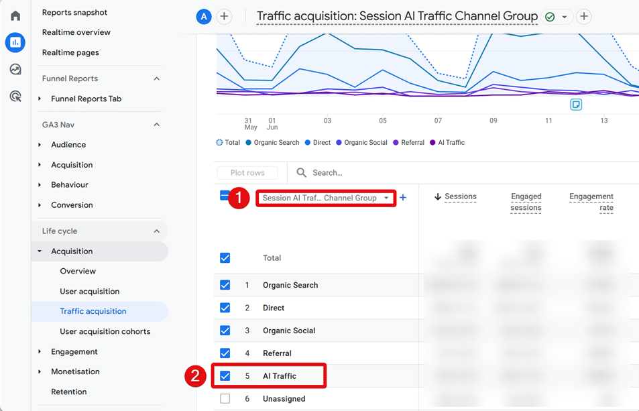This screenshot has width=639, height=411.
Task: Expand Engagement tree arrow
Action: click(x=40, y=351)
